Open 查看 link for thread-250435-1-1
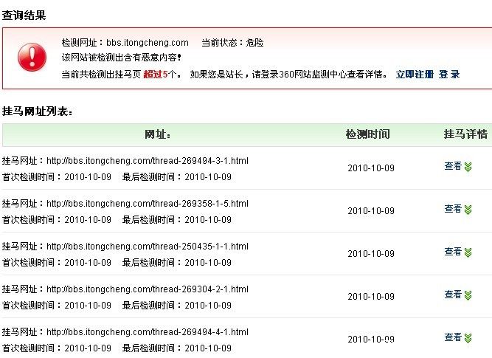The height and width of the screenshot is (358, 492). (453, 252)
